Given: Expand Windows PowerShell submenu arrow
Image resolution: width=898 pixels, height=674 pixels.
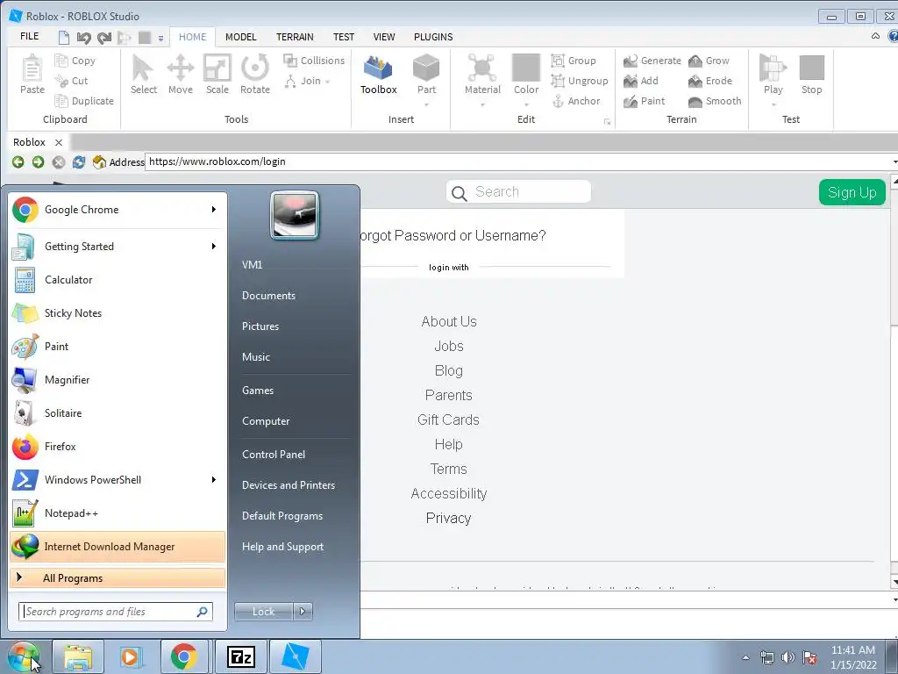Looking at the screenshot, I should click(214, 479).
